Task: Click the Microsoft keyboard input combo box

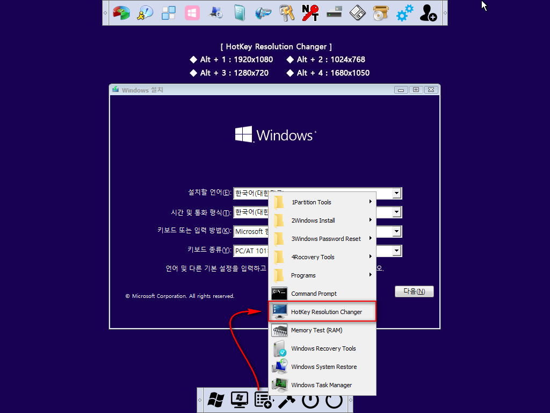Action: coord(317,231)
